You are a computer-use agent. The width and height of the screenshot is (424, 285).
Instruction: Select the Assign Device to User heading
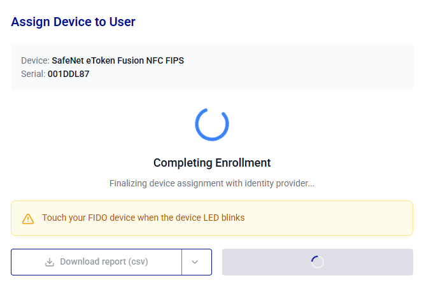tap(73, 22)
